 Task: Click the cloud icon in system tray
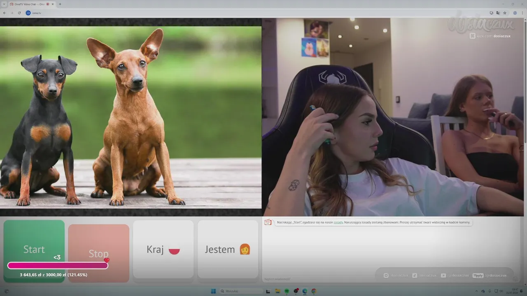pos(483,291)
